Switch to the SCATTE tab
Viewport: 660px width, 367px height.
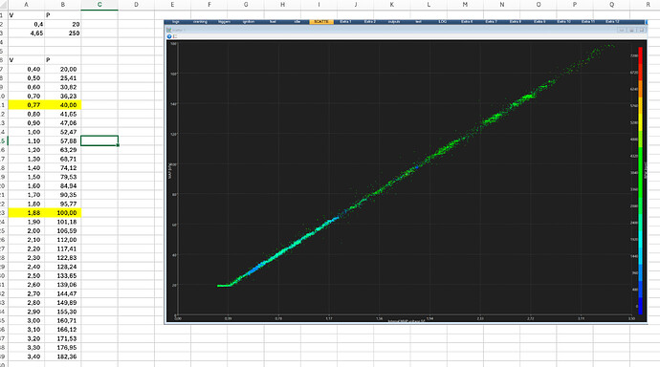pos(321,21)
